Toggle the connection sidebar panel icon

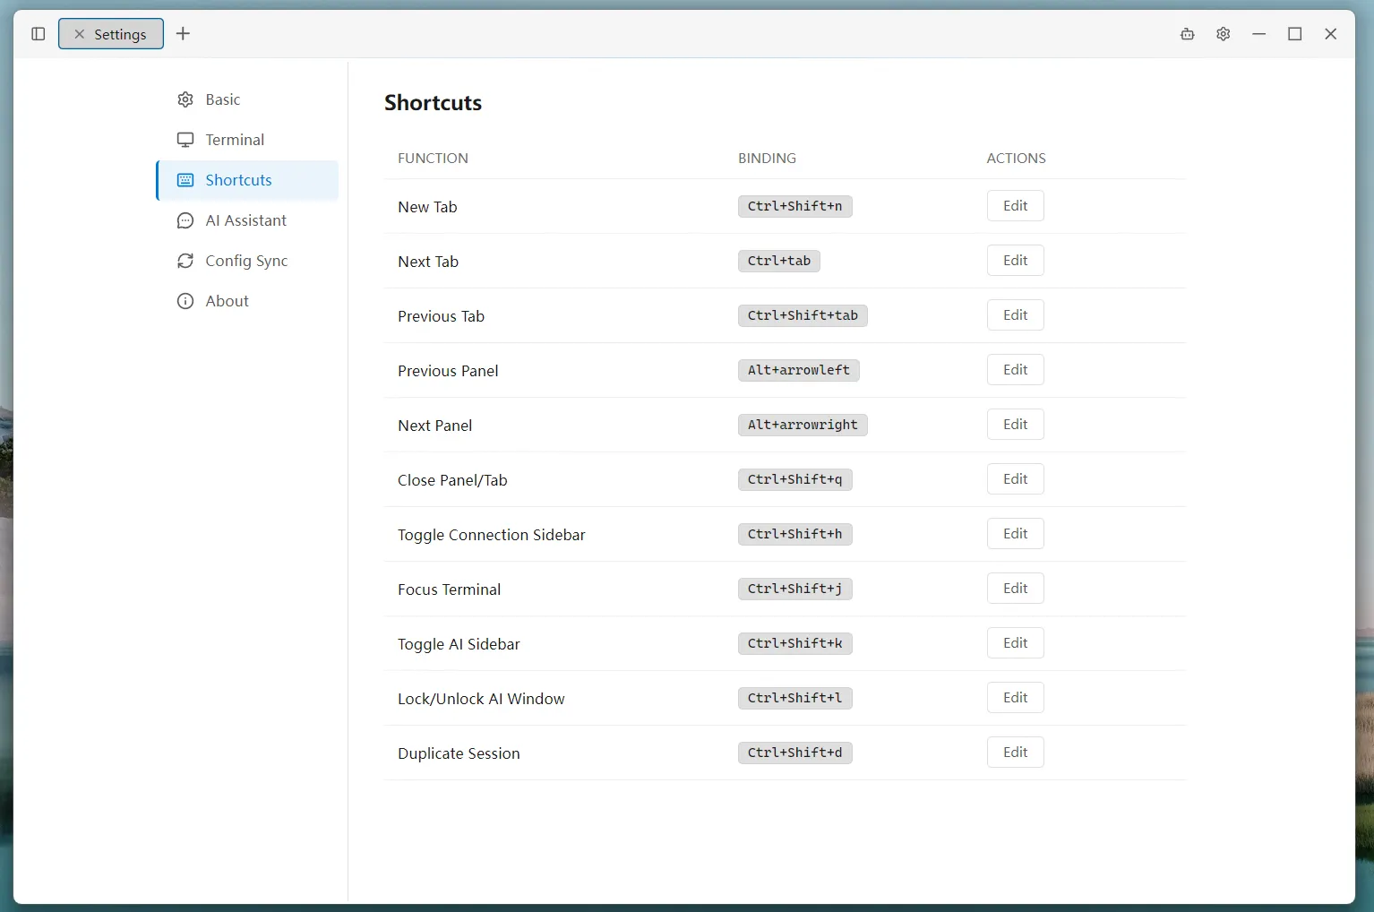click(38, 34)
